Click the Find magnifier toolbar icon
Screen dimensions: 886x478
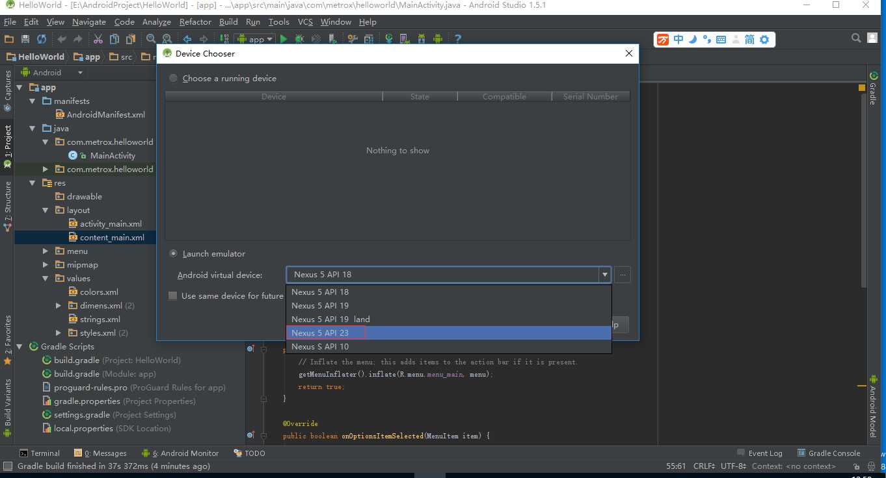[150, 39]
